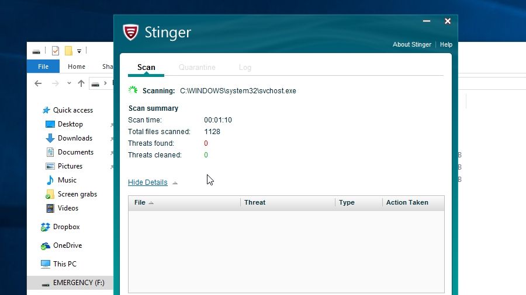The height and width of the screenshot is (295, 526).
Task: Click the File column sort arrow
Action: coord(151,203)
